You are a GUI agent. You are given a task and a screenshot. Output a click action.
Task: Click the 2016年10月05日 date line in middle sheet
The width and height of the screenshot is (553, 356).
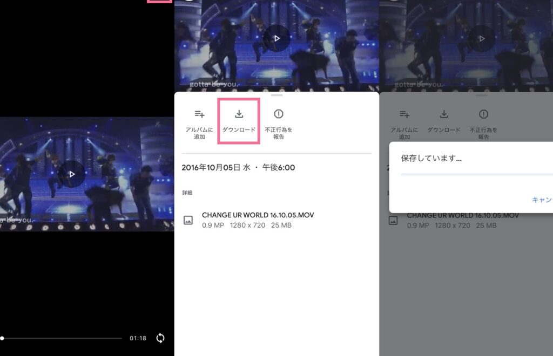point(238,168)
